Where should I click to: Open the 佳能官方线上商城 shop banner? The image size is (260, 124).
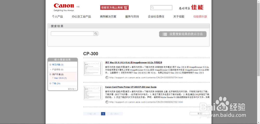(114, 8)
